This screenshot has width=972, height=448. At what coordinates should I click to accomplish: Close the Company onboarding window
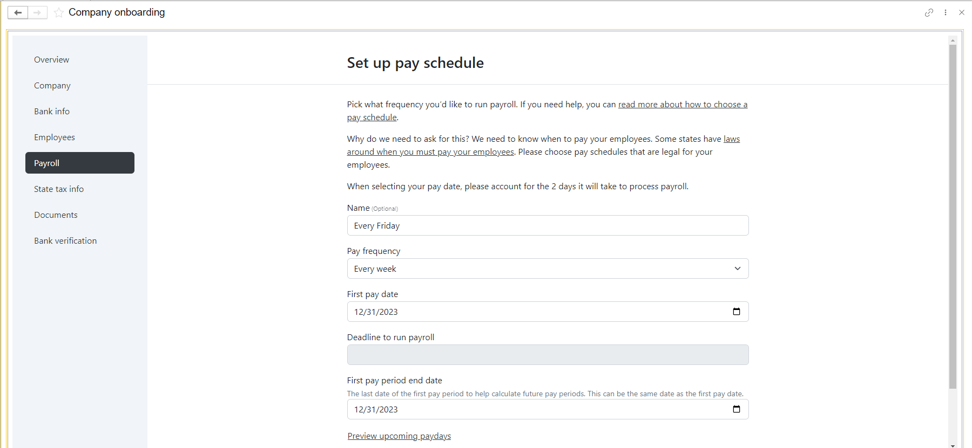[x=962, y=12]
